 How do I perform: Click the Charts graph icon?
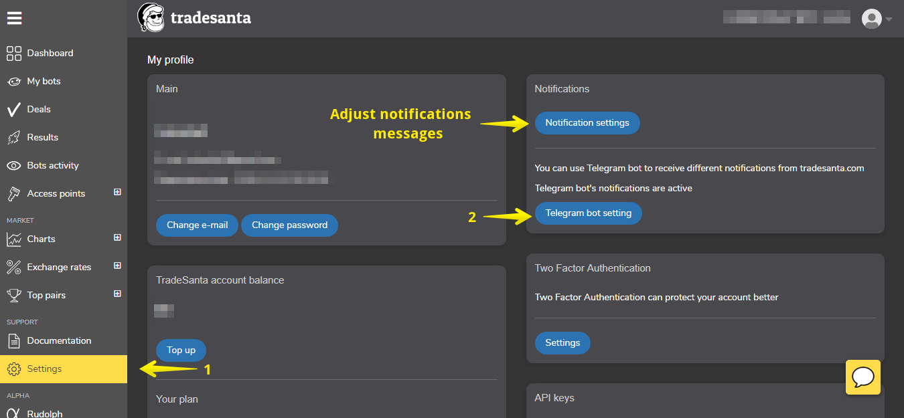click(14, 239)
